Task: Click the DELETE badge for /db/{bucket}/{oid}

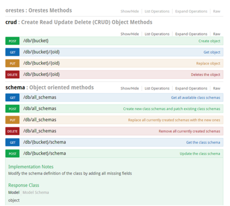Action: pyautogui.click(x=12, y=75)
